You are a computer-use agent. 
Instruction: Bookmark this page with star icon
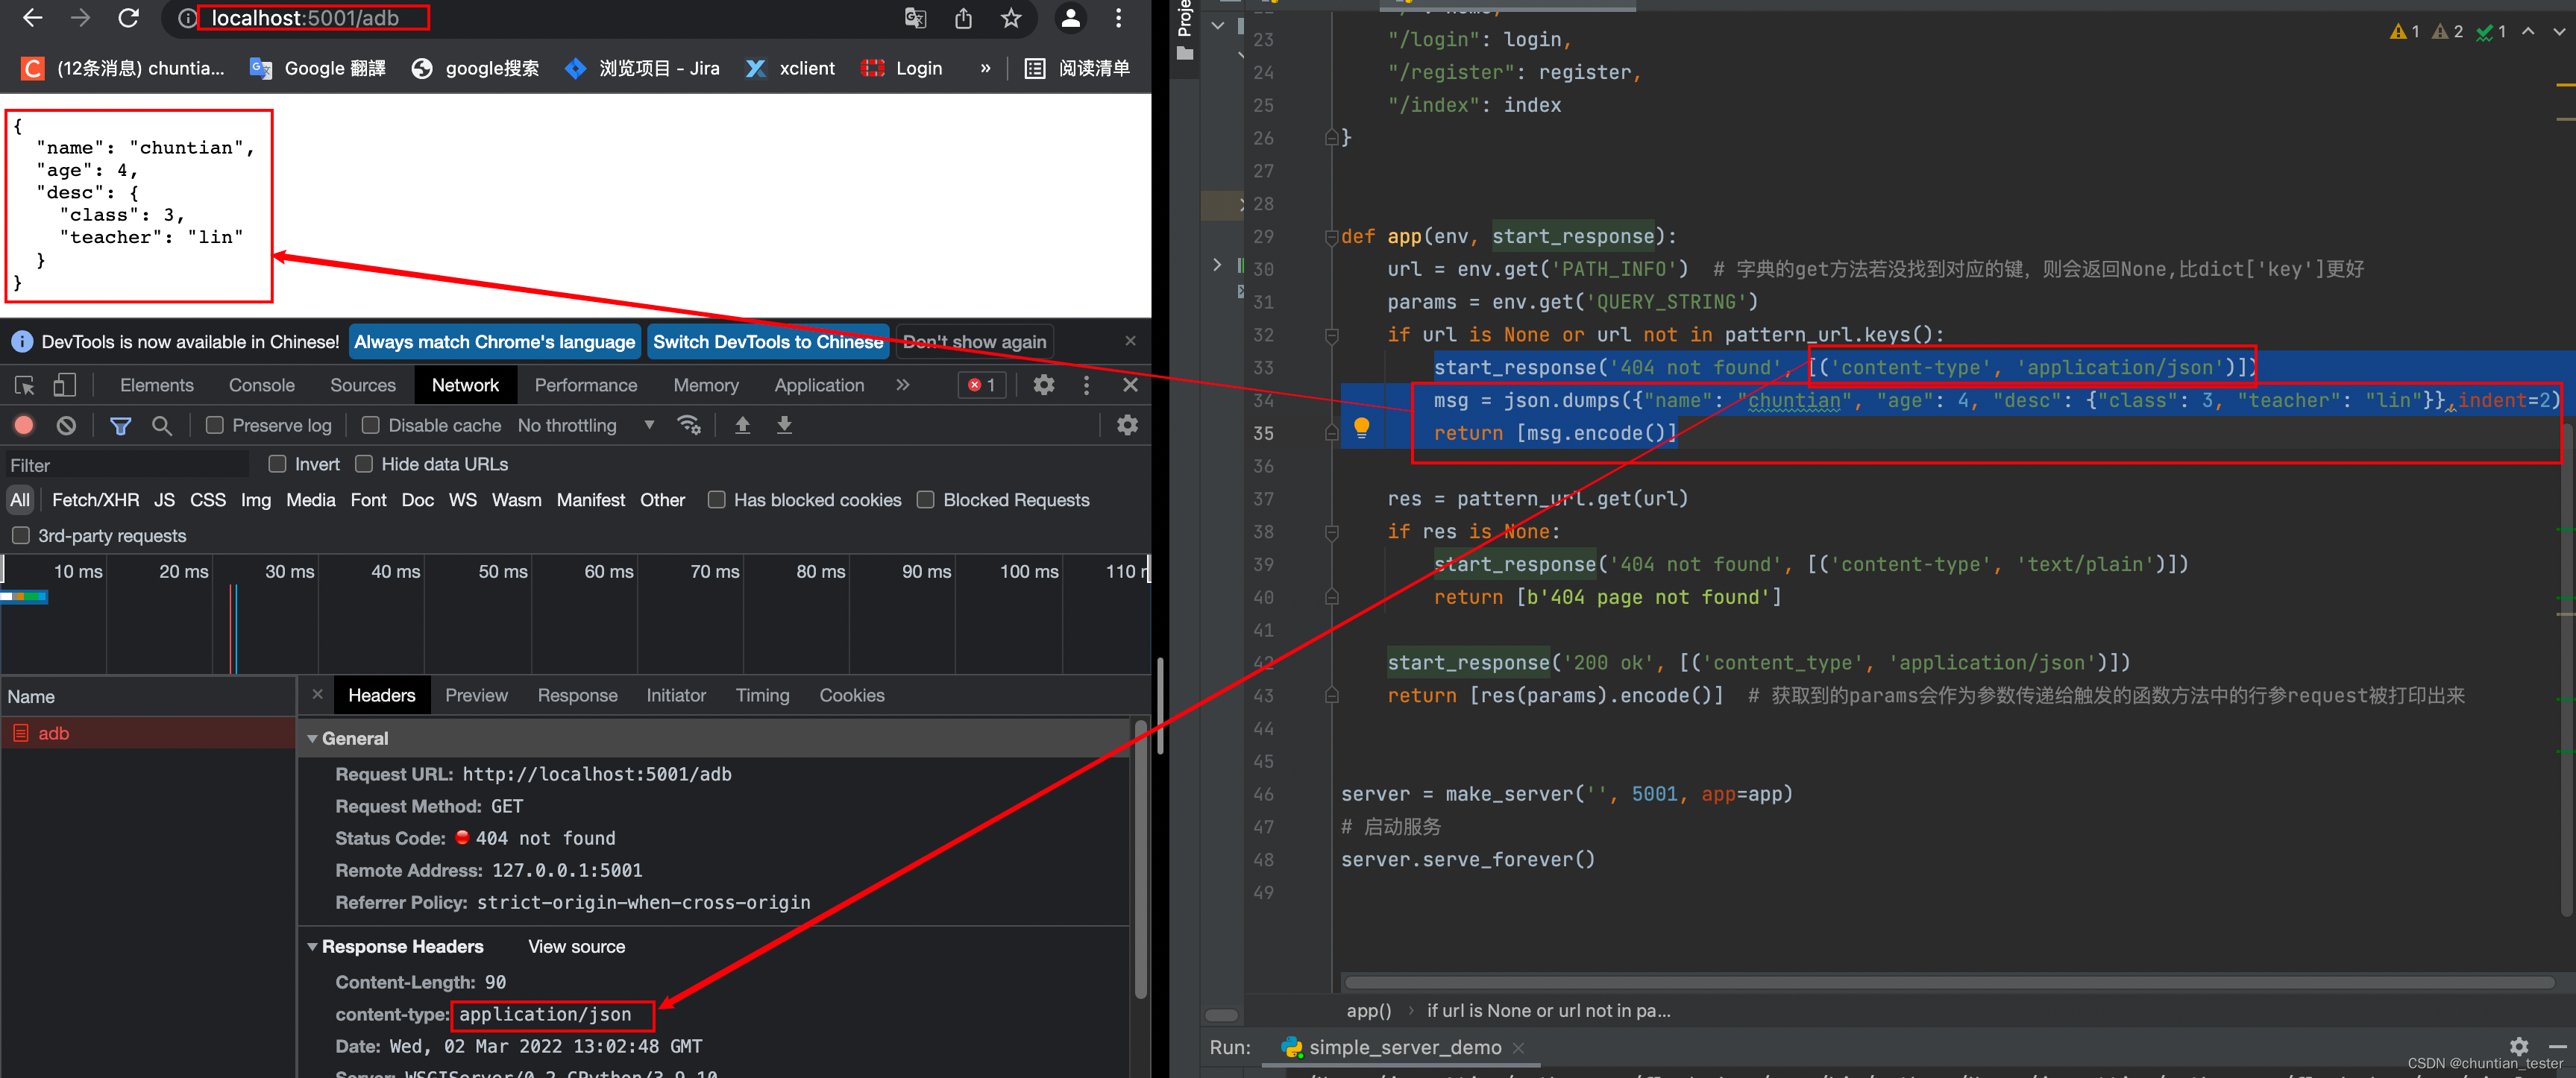click(x=1011, y=18)
